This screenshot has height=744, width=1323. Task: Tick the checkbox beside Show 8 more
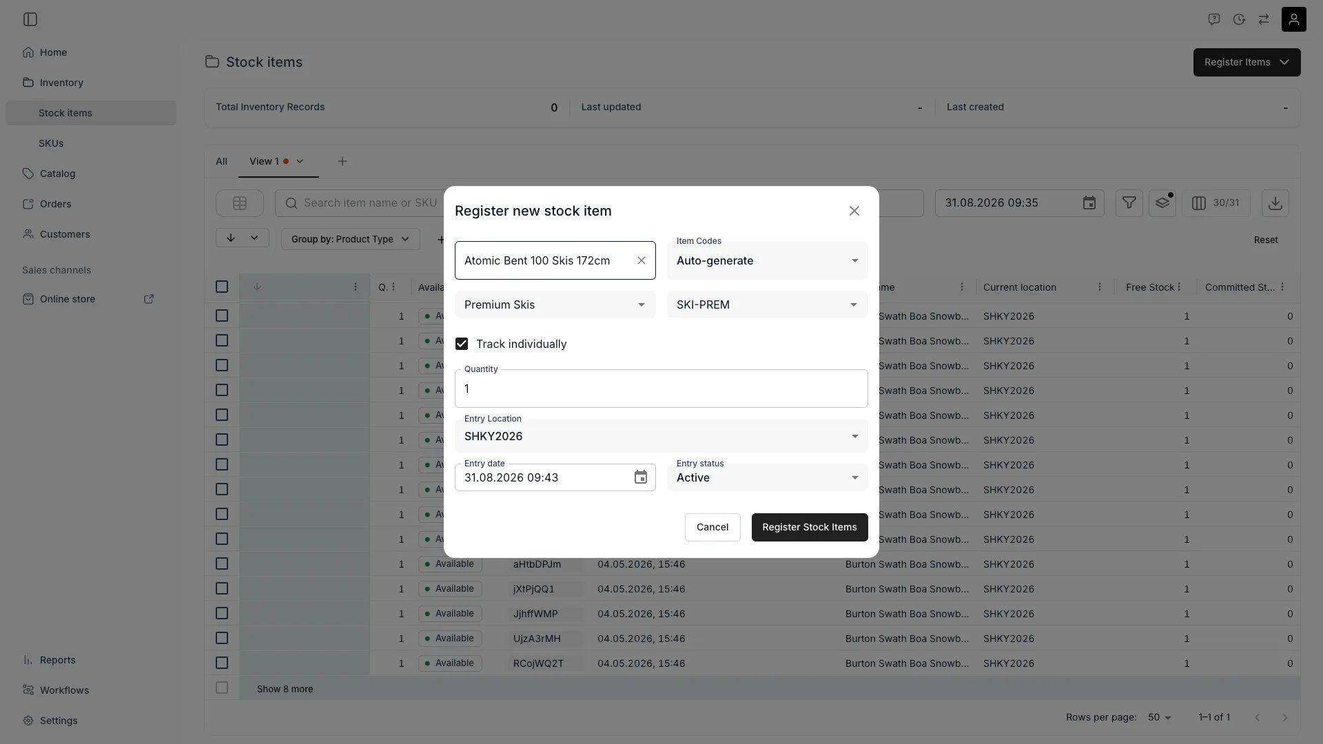(x=222, y=688)
